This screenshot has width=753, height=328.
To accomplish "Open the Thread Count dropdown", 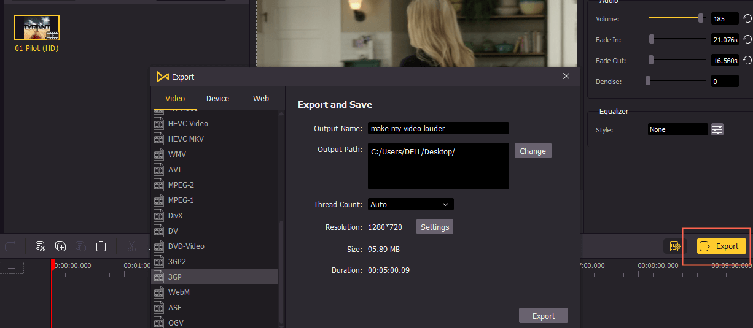I will coord(410,204).
